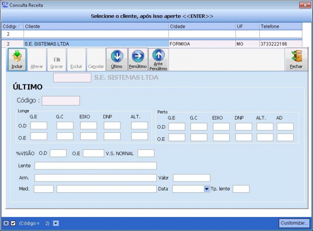Remove the filter with X button
This screenshot has width=313, height=231.
point(6,223)
